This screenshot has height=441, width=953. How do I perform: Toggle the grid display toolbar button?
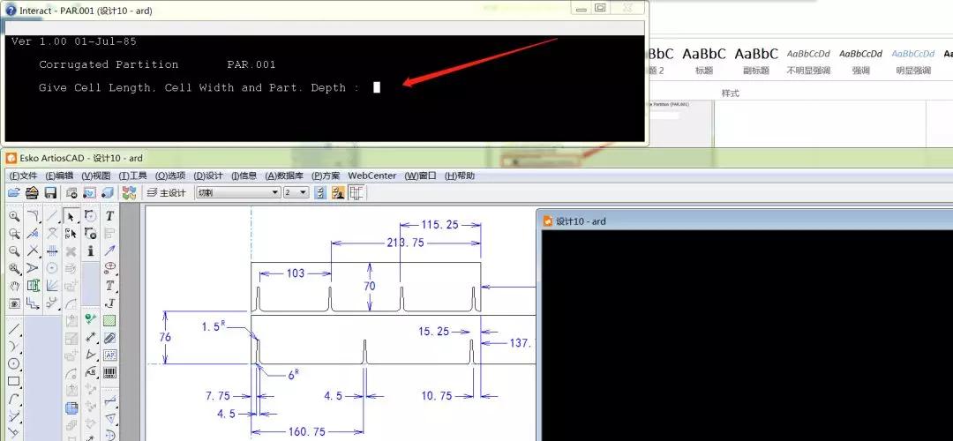point(357,192)
